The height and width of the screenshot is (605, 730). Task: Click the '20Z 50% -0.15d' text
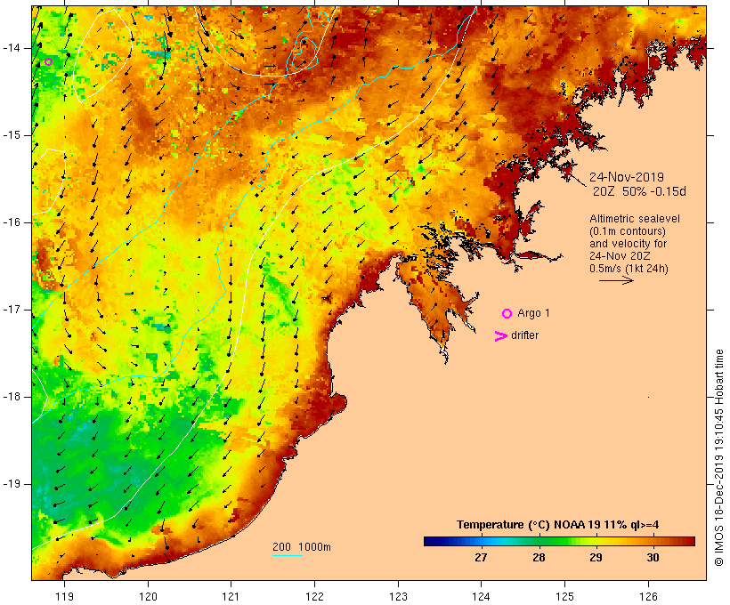click(639, 192)
